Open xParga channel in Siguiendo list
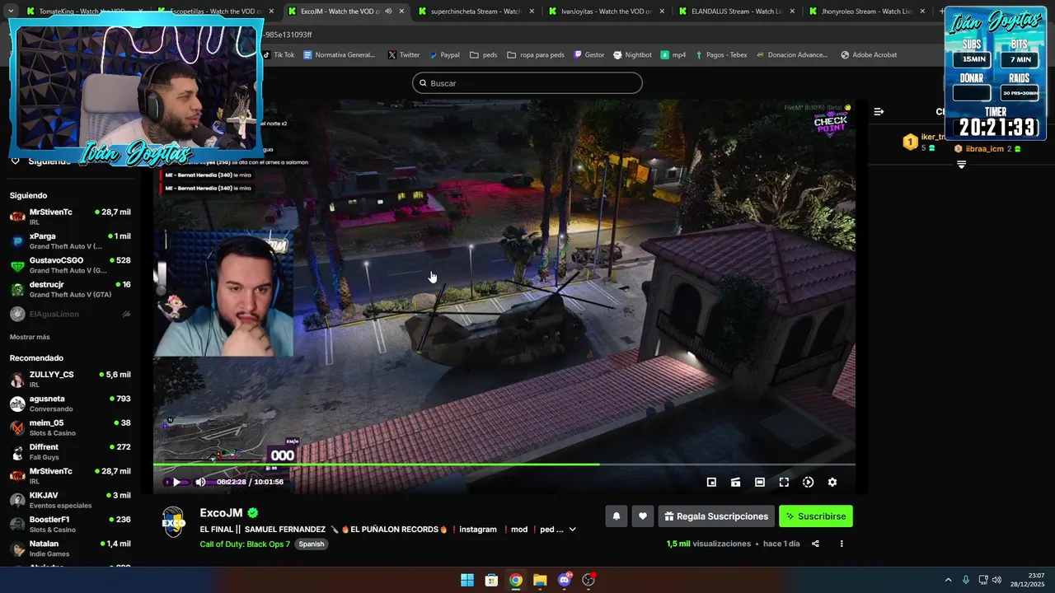Image resolution: width=1055 pixels, height=593 pixels. coord(70,240)
